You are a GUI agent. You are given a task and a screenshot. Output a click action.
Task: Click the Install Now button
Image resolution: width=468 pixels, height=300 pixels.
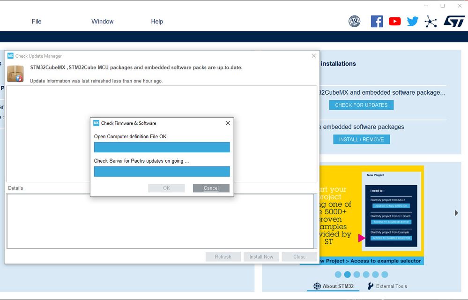[x=261, y=257]
